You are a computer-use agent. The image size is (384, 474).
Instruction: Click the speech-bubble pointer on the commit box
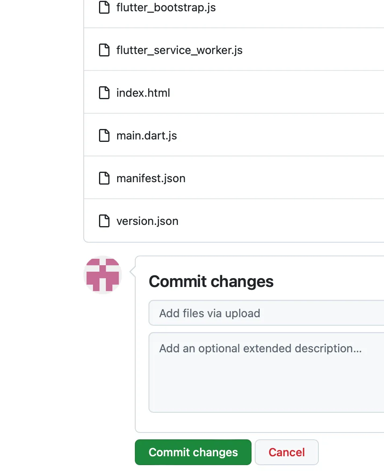pos(132,273)
